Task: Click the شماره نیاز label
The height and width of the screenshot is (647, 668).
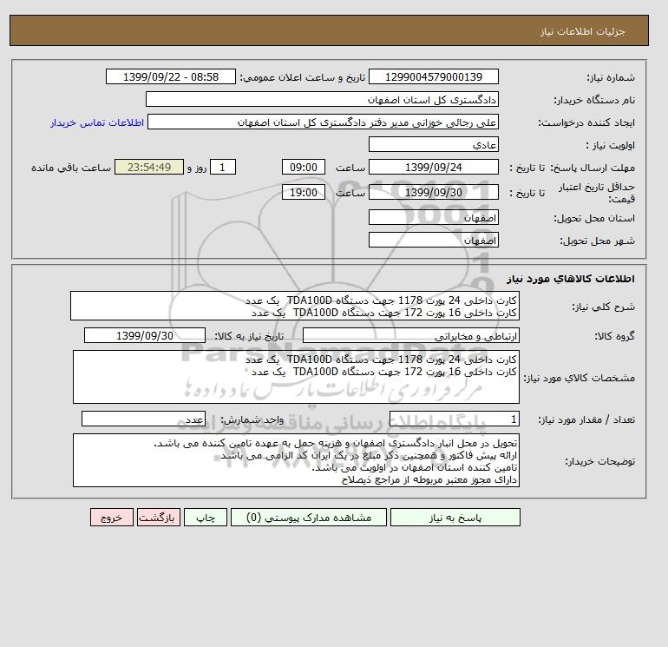Action: [611, 77]
